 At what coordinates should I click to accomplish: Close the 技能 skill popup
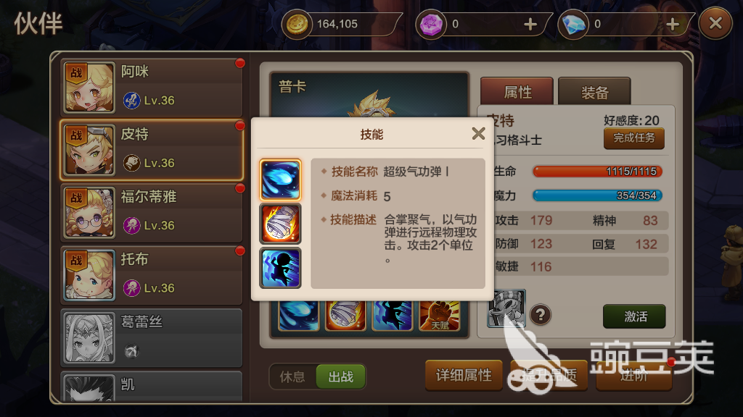[478, 134]
